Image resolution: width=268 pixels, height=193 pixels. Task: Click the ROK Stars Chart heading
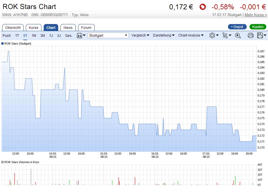[x=29, y=7]
